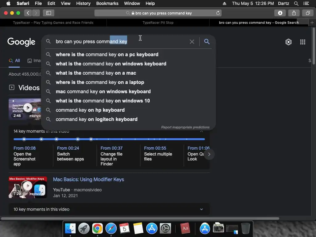316x237 pixels.
Task: Switch to TypeRacer Pit Stop tab
Action: pyautogui.click(x=158, y=23)
